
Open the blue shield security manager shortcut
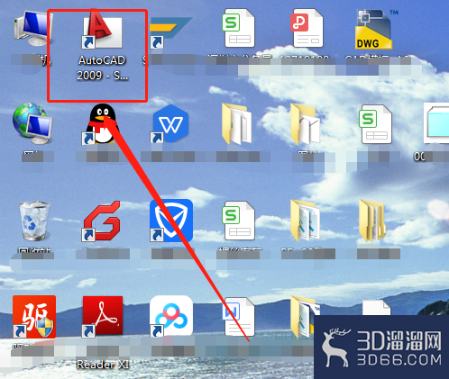coord(171,221)
